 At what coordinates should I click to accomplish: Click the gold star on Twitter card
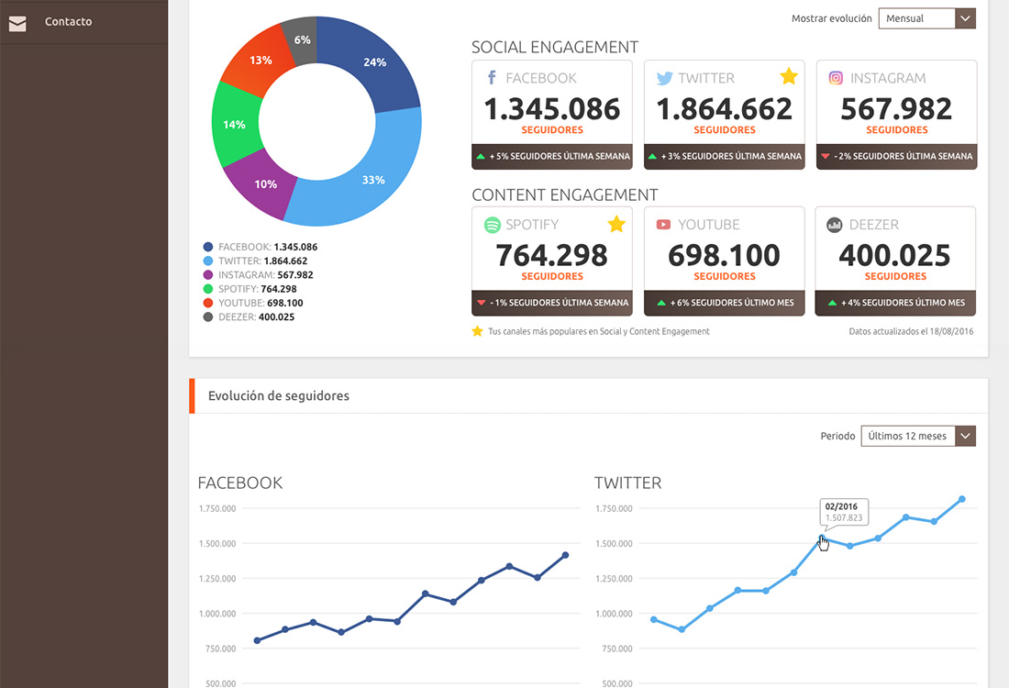coord(788,76)
